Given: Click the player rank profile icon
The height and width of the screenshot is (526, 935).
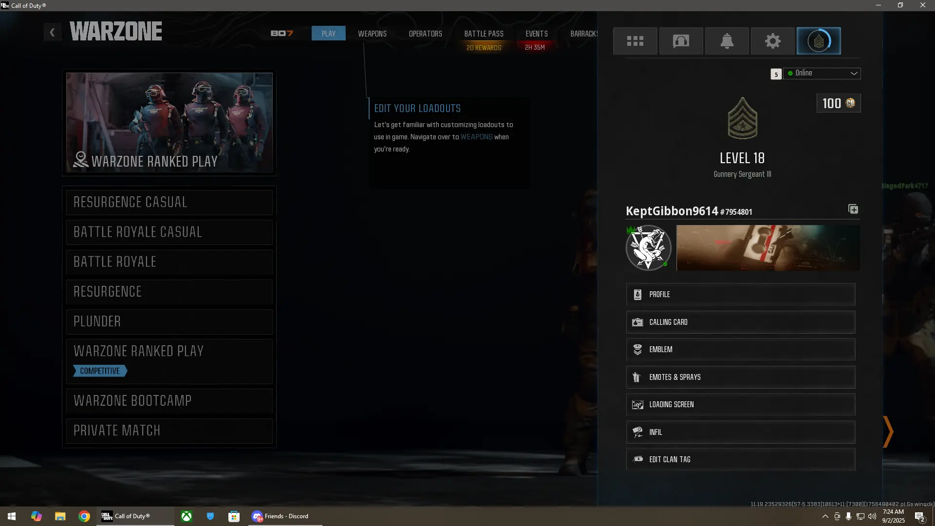Looking at the screenshot, I should (819, 41).
